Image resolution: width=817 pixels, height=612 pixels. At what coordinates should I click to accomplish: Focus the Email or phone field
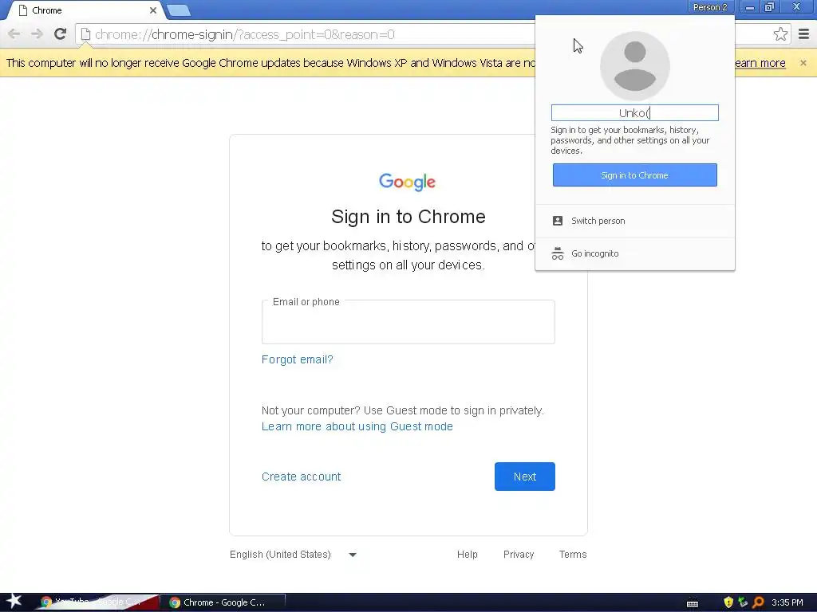[408, 322]
